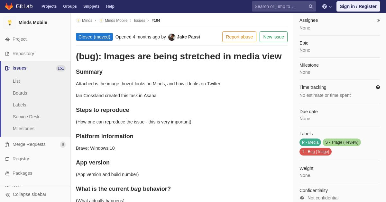Click Minds breadcrumb link
The height and width of the screenshot is (202, 386).
coord(87,21)
